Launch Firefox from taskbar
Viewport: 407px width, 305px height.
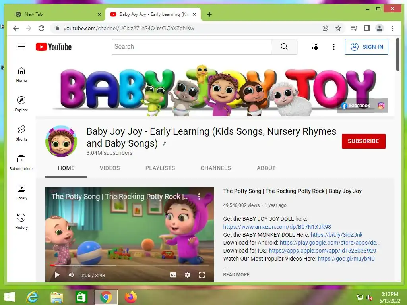point(130,297)
